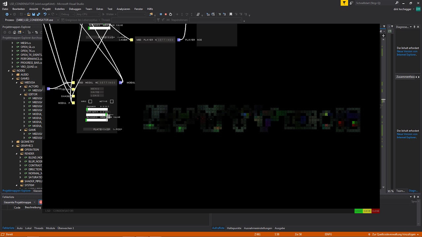Adjust the Endrophin slider
The height and width of the screenshot is (237, 422).
point(97,115)
